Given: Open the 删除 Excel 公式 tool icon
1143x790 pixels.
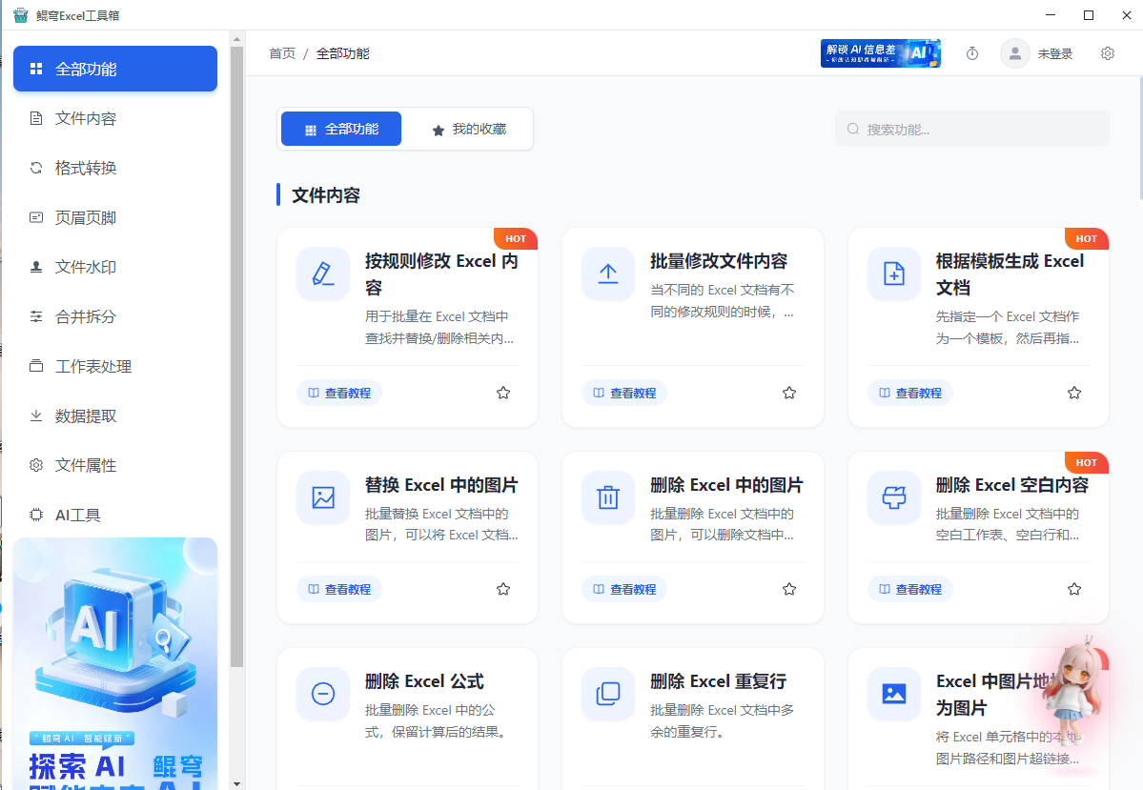Looking at the screenshot, I should [322, 694].
